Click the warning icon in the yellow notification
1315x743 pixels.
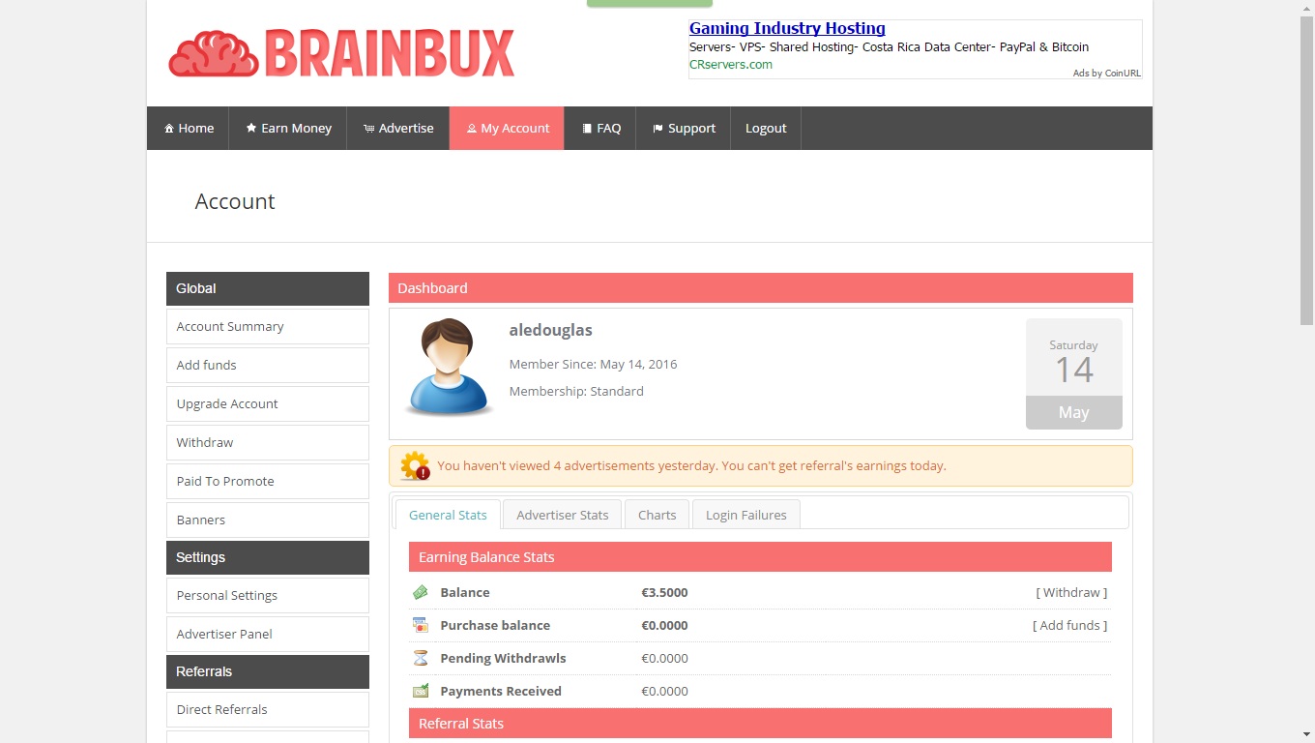point(414,465)
